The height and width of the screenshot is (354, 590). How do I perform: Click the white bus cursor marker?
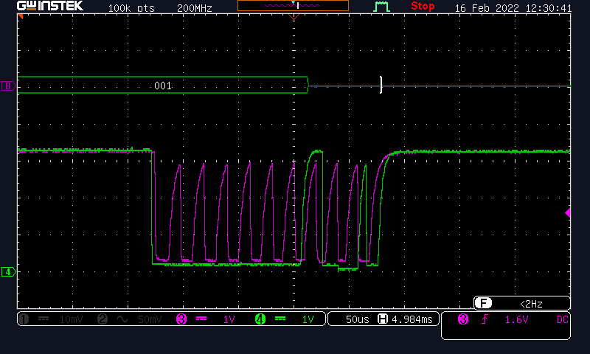click(x=381, y=85)
